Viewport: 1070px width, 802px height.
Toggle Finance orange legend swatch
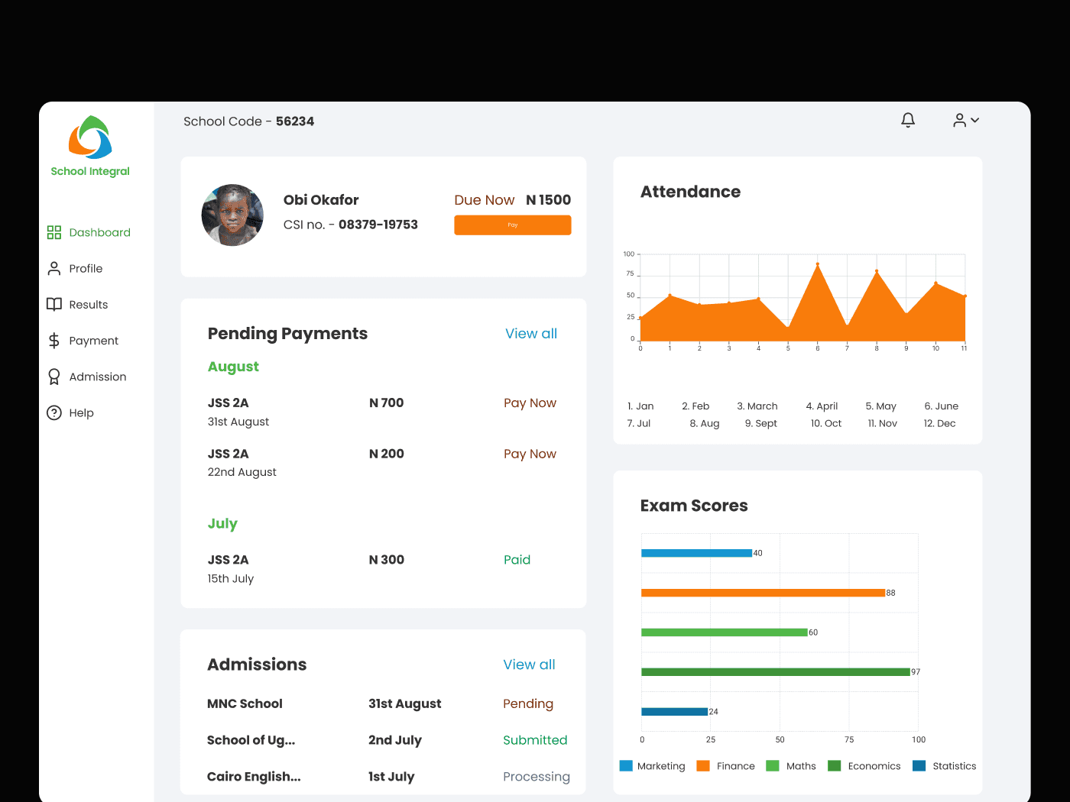click(x=703, y=765)
